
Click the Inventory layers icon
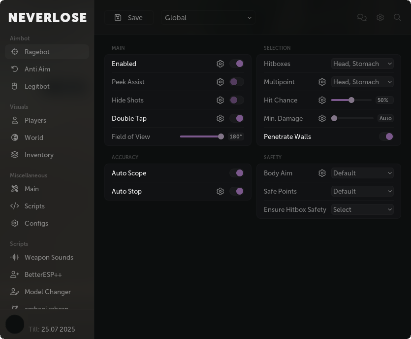15,155
